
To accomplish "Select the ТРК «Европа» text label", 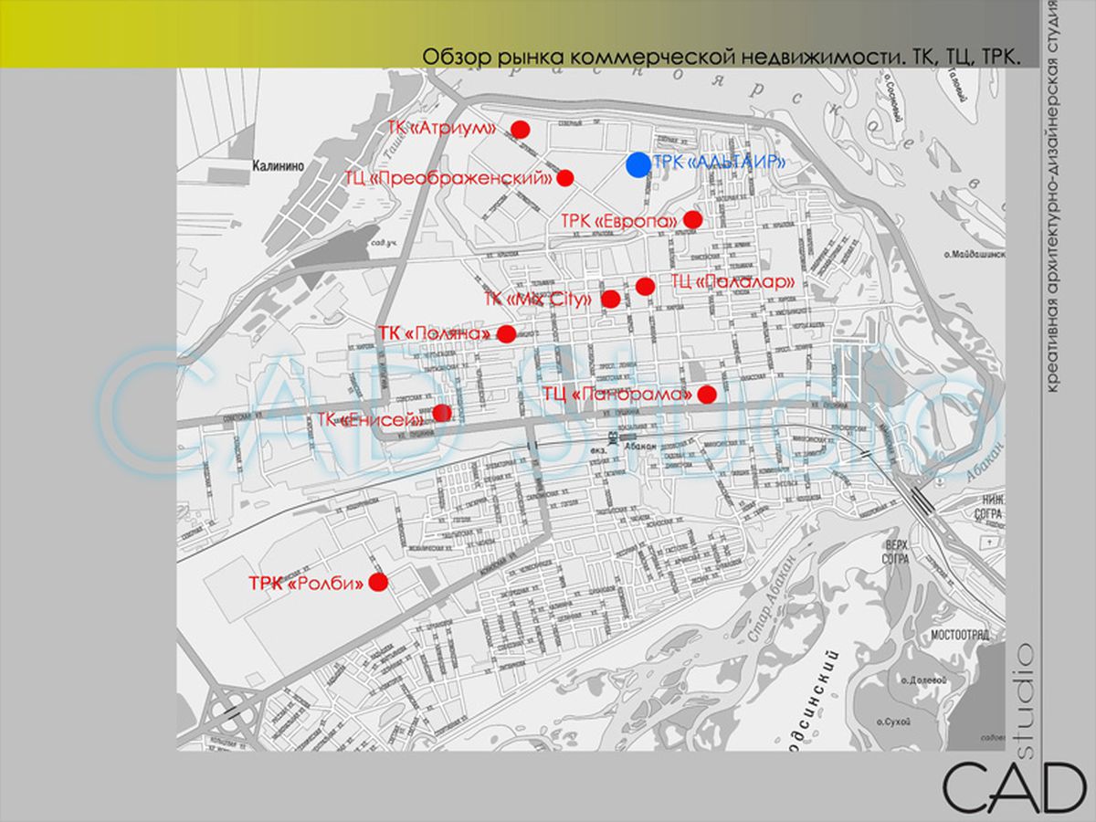I will click(x=620, y=221).
